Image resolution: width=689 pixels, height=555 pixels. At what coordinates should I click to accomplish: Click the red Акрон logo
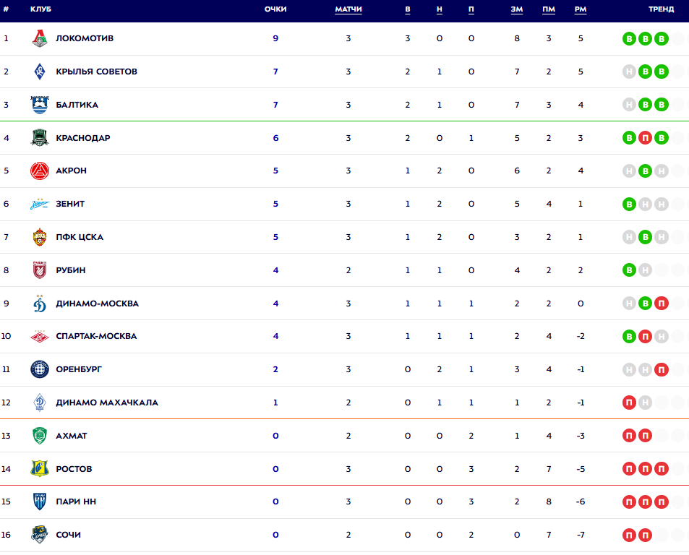click(x=40, y=171)
